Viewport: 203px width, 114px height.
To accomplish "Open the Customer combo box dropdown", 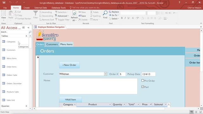I will pyautogui.click(x=106, y=74).
